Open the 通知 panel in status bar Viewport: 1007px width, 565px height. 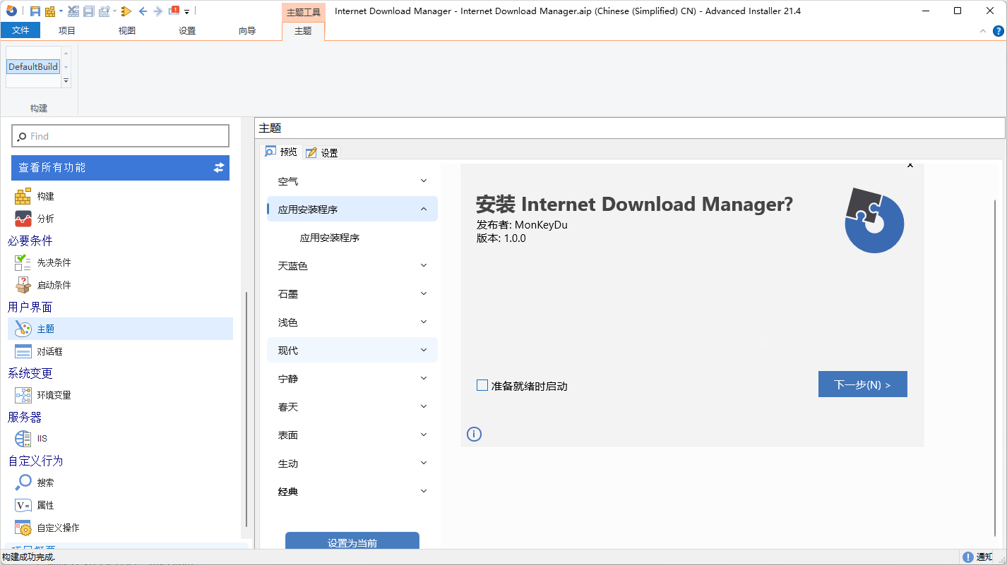(x=978, y=557)
